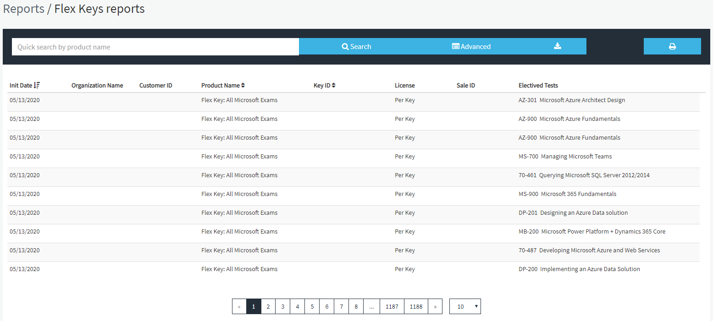Go to page 2
713x321 pixels.
[x=268, y=306]
